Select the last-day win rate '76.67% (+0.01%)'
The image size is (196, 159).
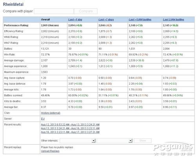click(78, 54)
